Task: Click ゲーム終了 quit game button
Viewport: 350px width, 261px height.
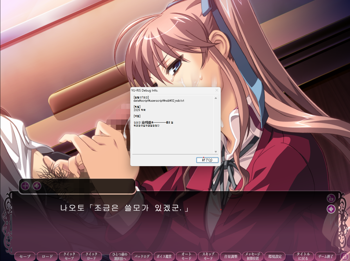Action: (x=326, y=256)
